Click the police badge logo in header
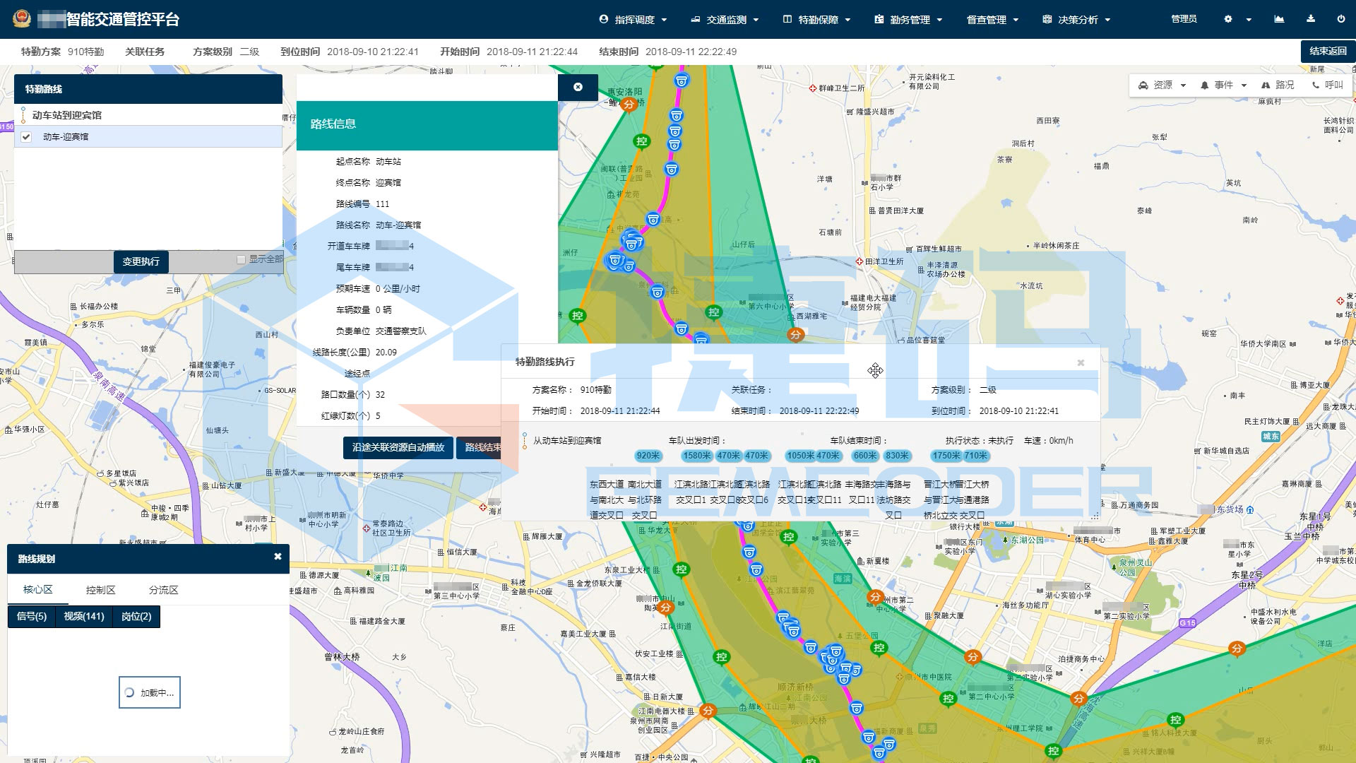 22,19
